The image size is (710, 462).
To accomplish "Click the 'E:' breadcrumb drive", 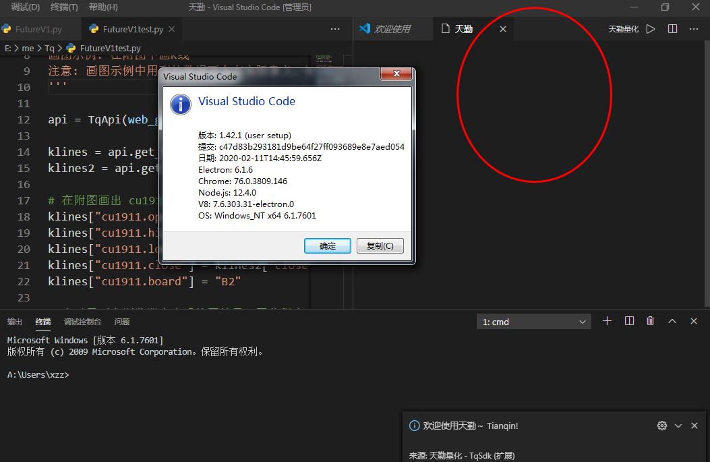I will [7, 48].
